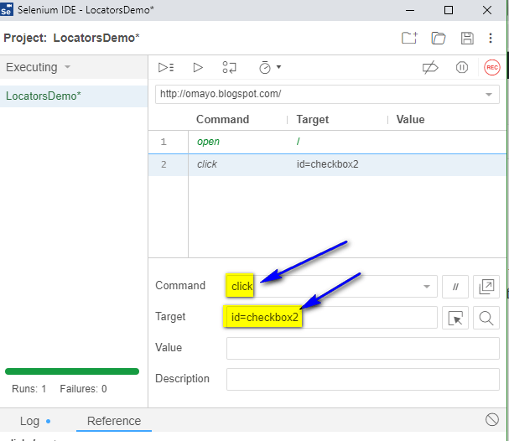Click the Selenium IDE logo icon

[x=7, y=10]
